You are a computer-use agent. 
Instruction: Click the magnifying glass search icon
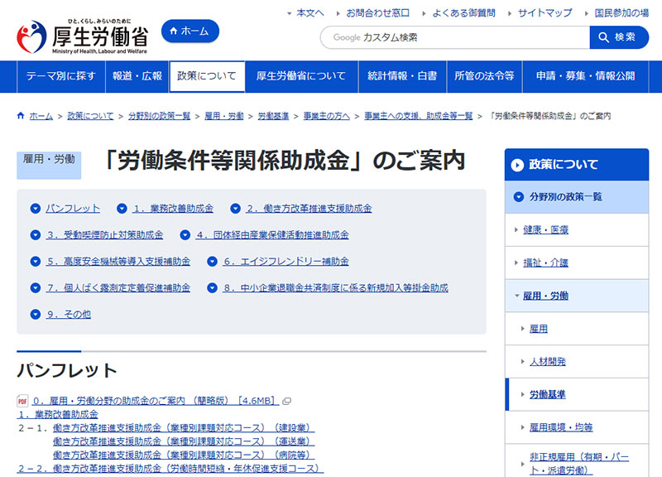pyautogui.click(x=603, y=37)
